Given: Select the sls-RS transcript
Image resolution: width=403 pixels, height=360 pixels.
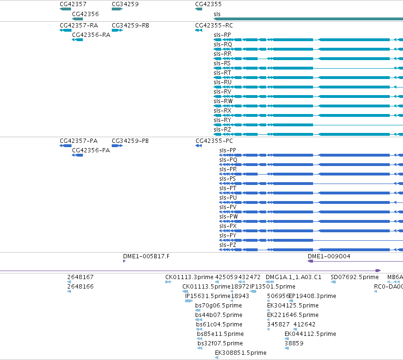Looking at the screenshot, I should coord(308,68).
